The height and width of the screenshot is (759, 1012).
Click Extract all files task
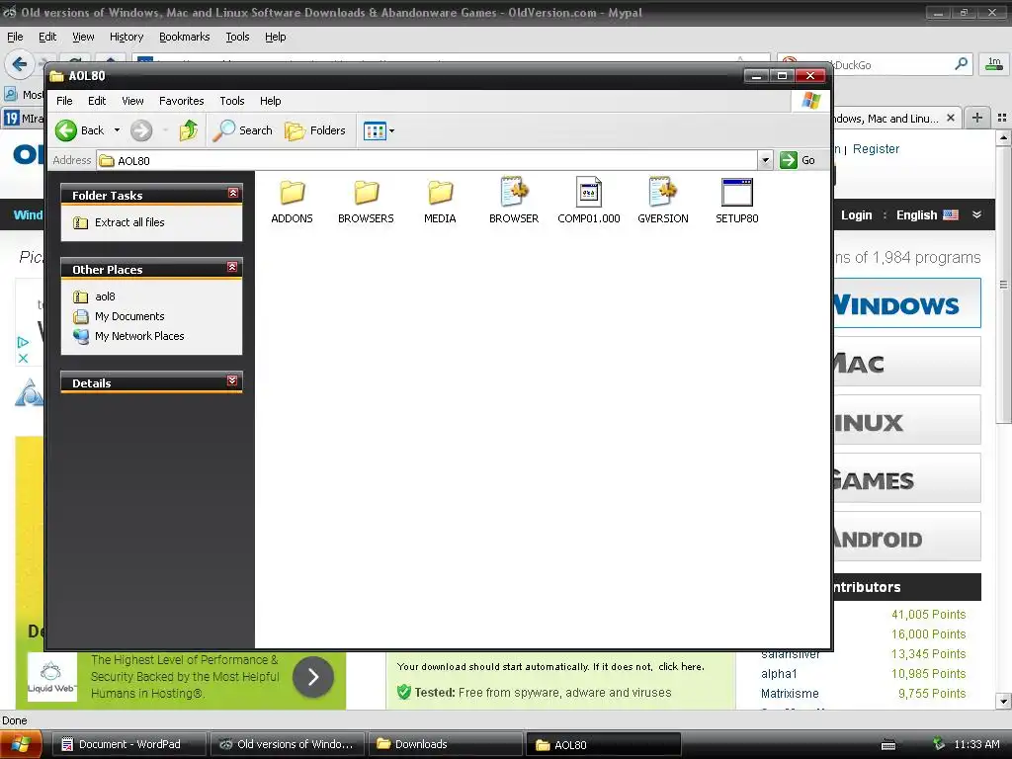tap(129, 222)
